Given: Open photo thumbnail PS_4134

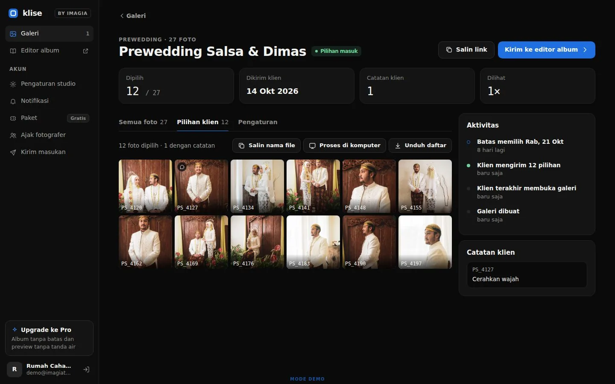Looking at the screenshot, I should [x=257, y=186].
